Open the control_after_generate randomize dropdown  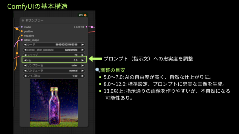[54, 50]
